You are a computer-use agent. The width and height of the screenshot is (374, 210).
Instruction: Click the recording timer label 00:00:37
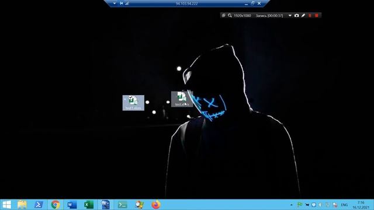[x=269, y=16]
